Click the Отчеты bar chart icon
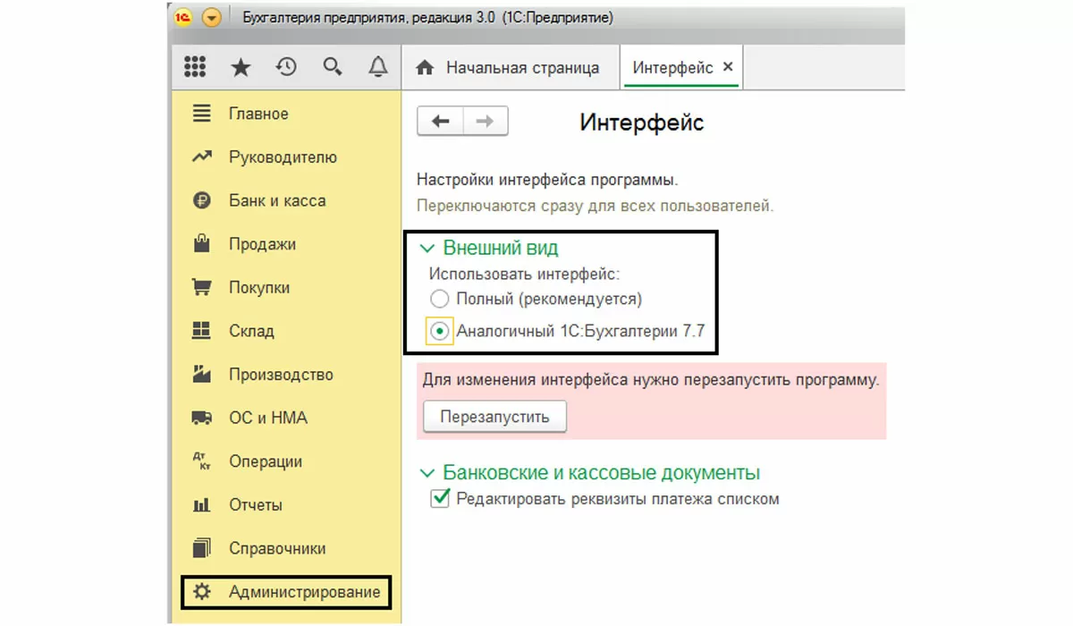The image size is (1073, 626). 202,505
